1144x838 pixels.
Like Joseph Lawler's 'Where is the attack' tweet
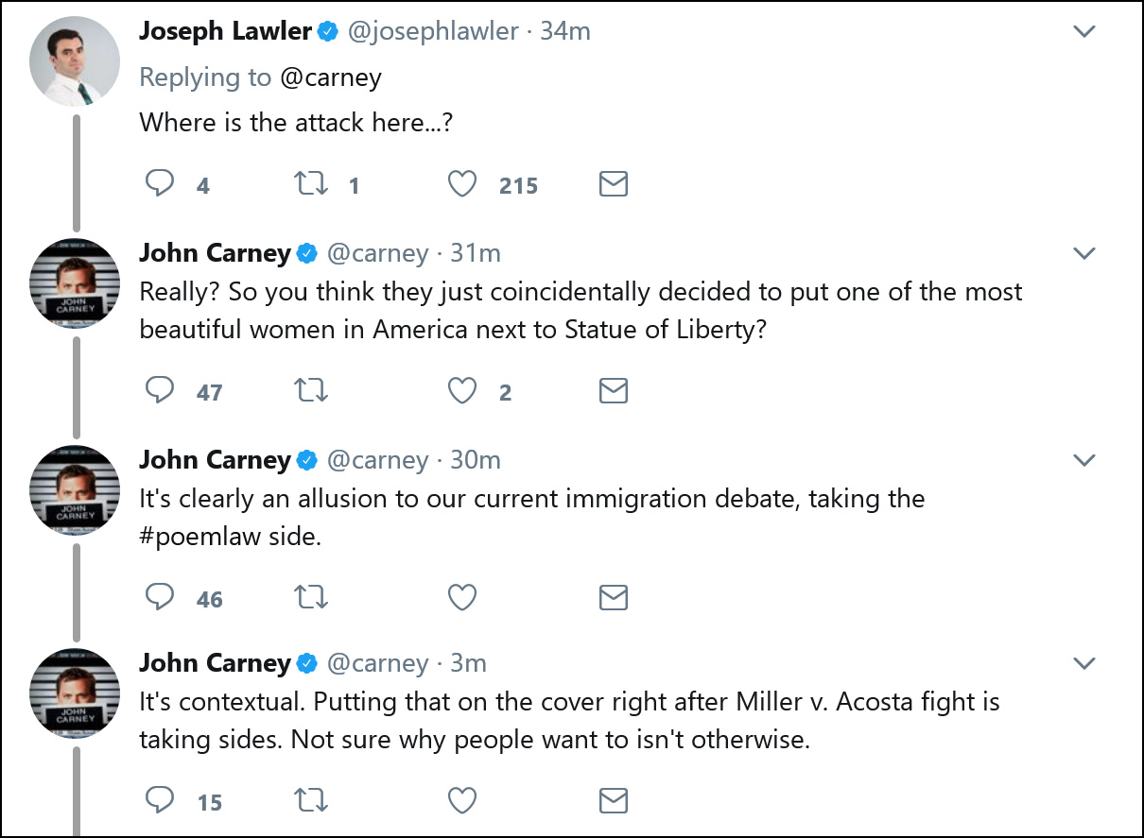[x=461, y=183]
